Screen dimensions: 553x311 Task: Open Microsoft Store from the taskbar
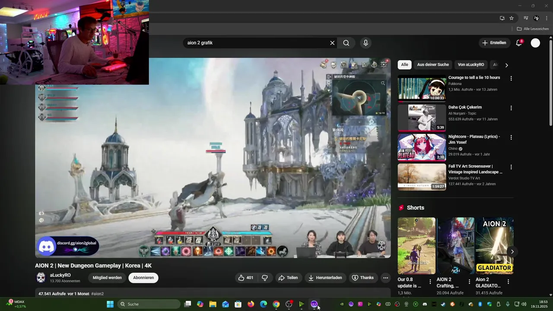click(x=238, y=304)
